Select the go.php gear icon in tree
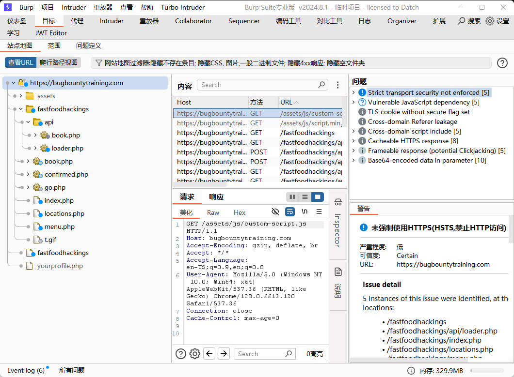The width and height of the screenshot is (514, 377). [38, 187]
